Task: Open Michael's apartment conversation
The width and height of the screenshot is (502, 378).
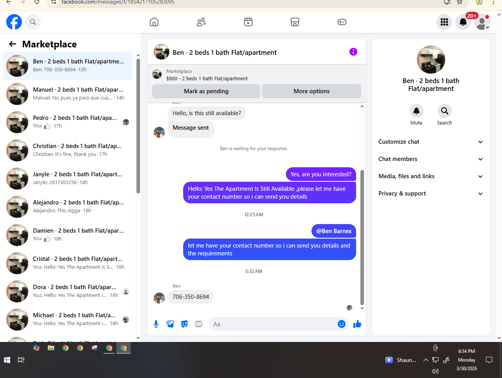Action: point(67,319)
